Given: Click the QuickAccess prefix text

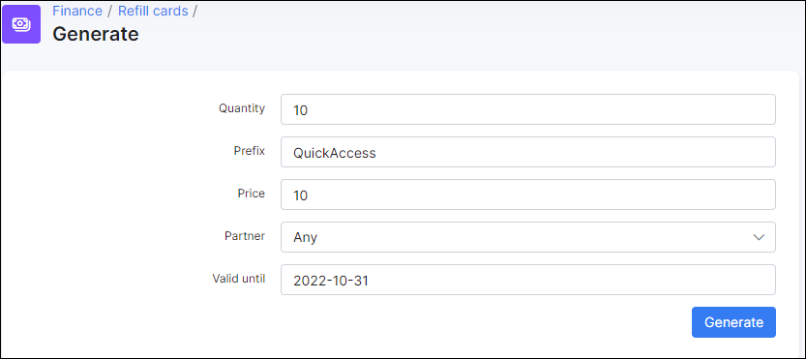Looking at the screenshot, I should (x=334, y=153).
